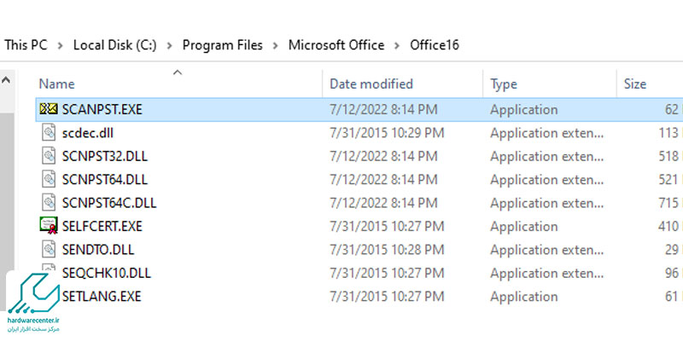This screenshot has width=683, height=341.
Task: Click the SENDTO.DLL file icon
Action: [x=49, y=250]
